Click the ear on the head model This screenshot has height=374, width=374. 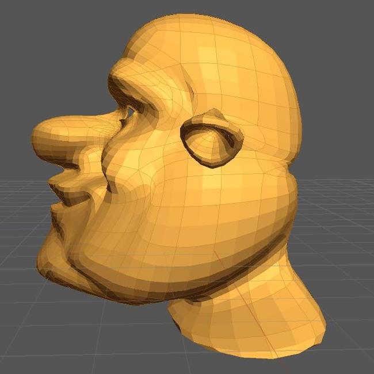[x=212, y=138]
